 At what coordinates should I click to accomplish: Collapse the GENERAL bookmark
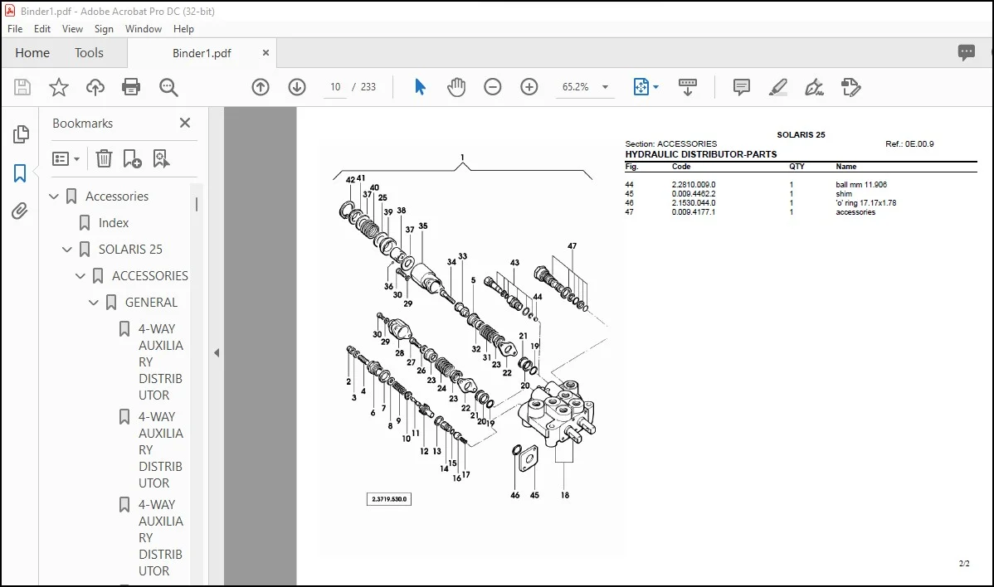94,303
